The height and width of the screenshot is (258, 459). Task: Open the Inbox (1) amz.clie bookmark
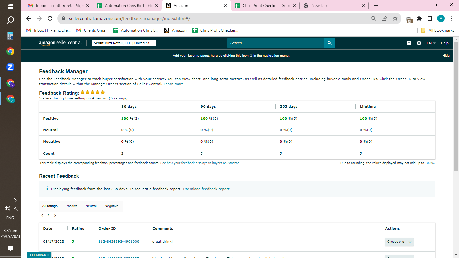point(48,30)
